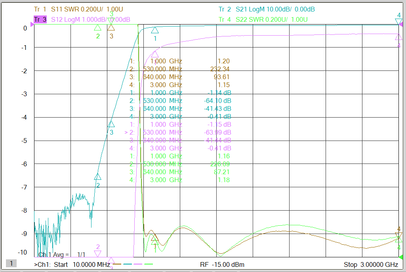This screenshot has width=406, height=272.
Task: Click teal marker 1 on the S21 trace
Action: (x=155, y=30)
